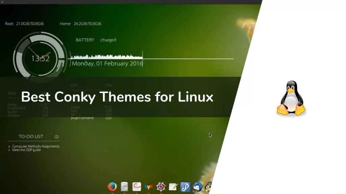Open the file cabinet Files icon
This screenshot has height=194, width=346.
tap(124, 187)
